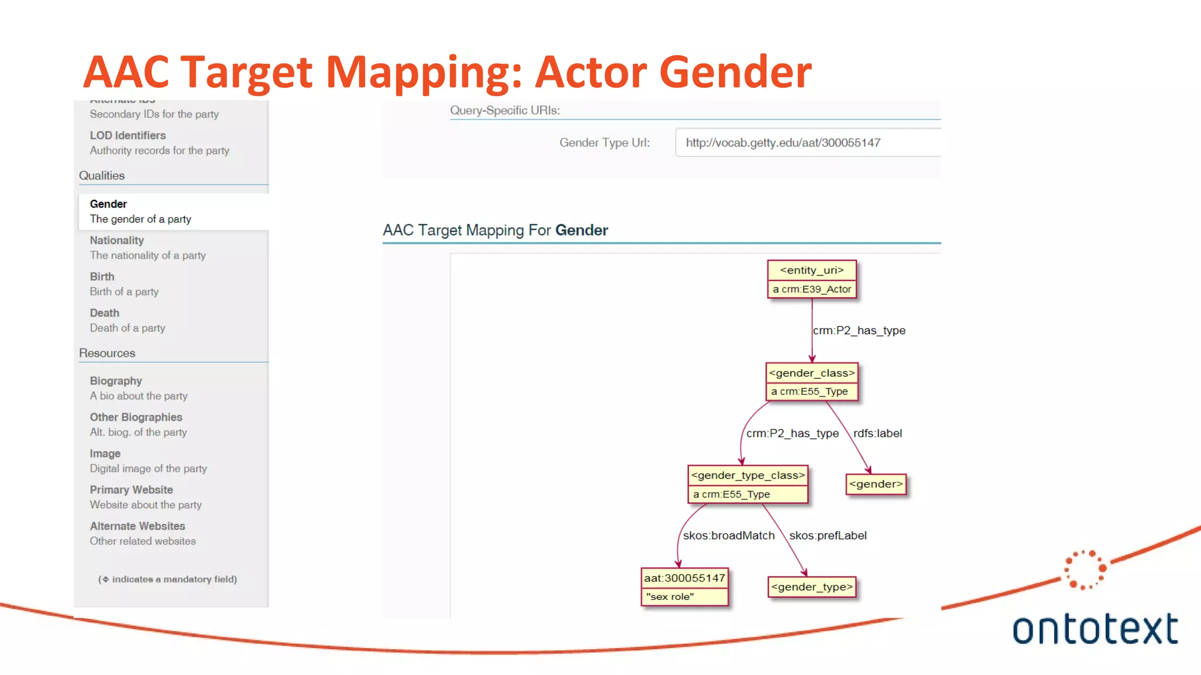Image resolution: width=1201 pixels, height=675 pixels.
Task: Select the gender_type_class diagram node
Action: tap(748, 485)
